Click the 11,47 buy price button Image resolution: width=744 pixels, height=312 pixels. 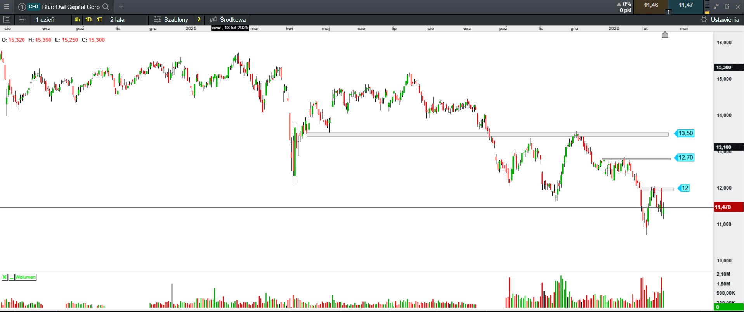(x=686, y=5)
